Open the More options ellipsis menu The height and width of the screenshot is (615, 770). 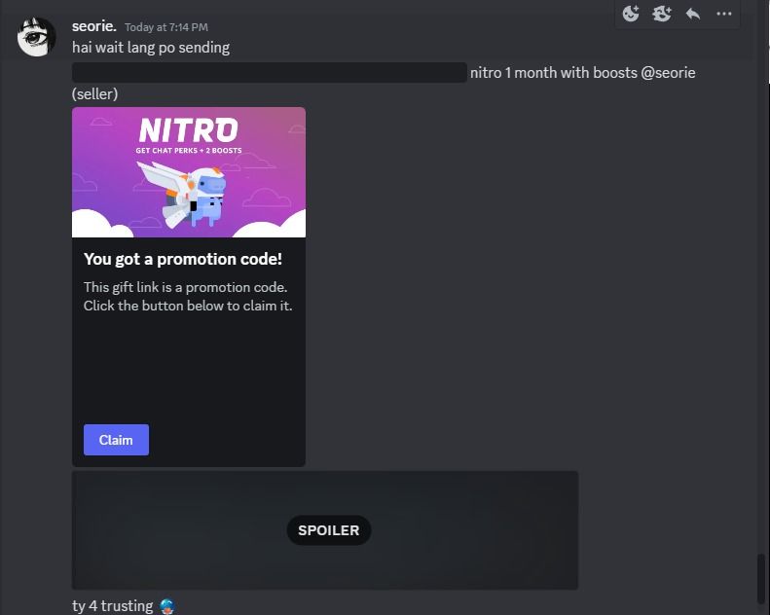pyautogui.click(x=724, y=14)
